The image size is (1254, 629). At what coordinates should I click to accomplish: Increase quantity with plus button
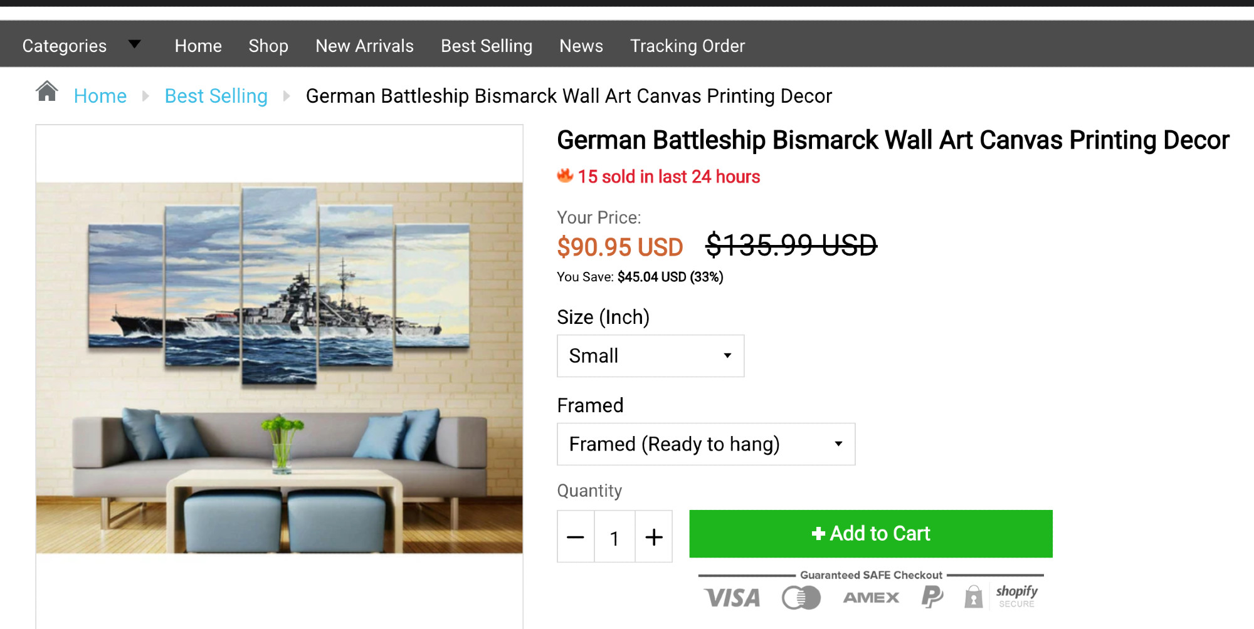(654, 537)
